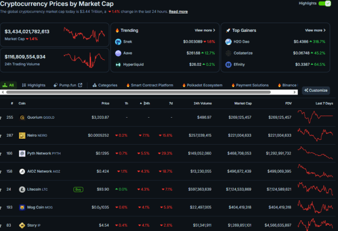Click the H2O Dao icon in Top Gainers
338x231 pixels.
229,42
